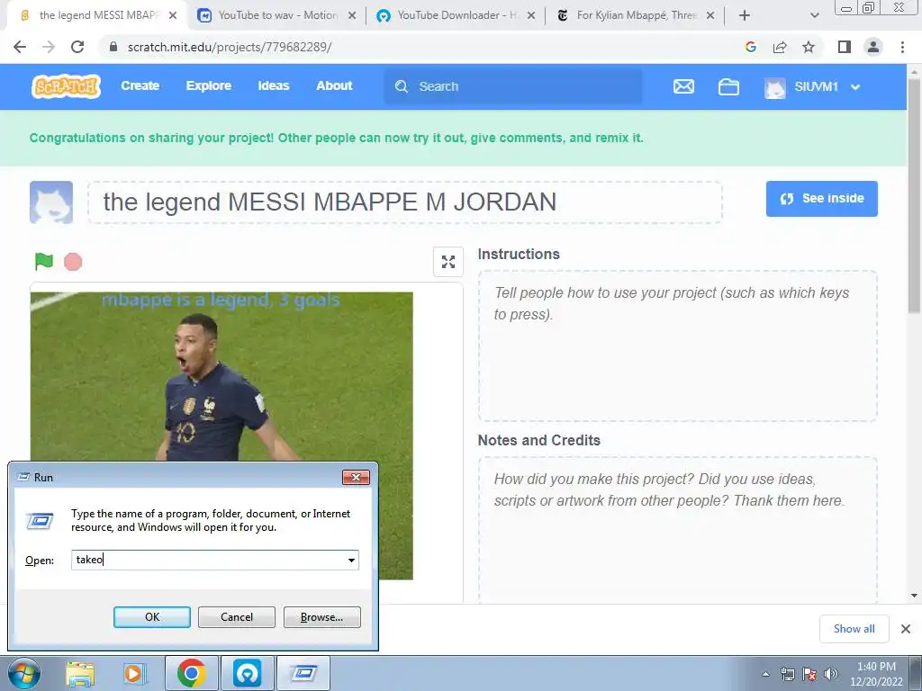Image resolution: width=922 pixels, height=691 pixels.
Task: Close the Run dialog
Action: pyautogui.click(x=357, y=477)
